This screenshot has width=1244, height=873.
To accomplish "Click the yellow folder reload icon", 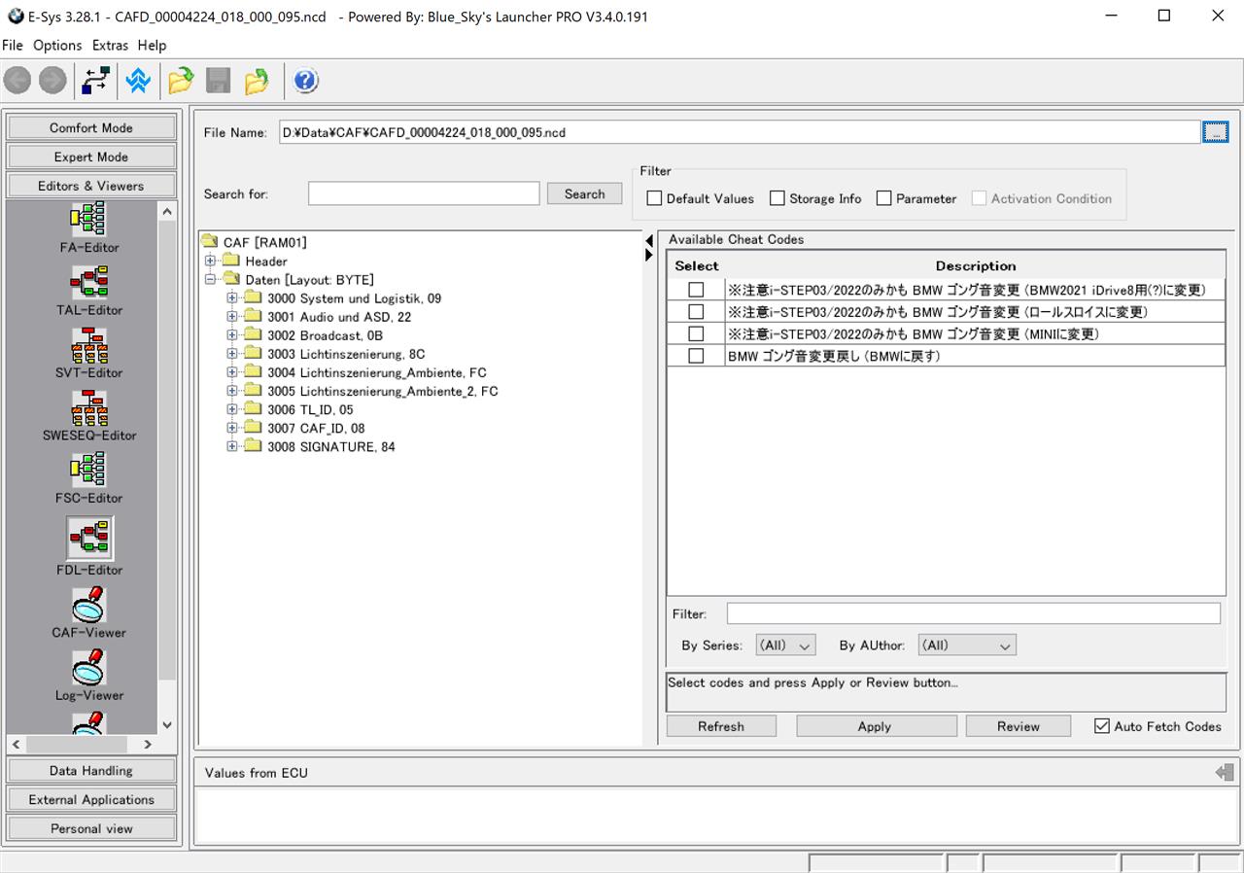I will [257, 81].
